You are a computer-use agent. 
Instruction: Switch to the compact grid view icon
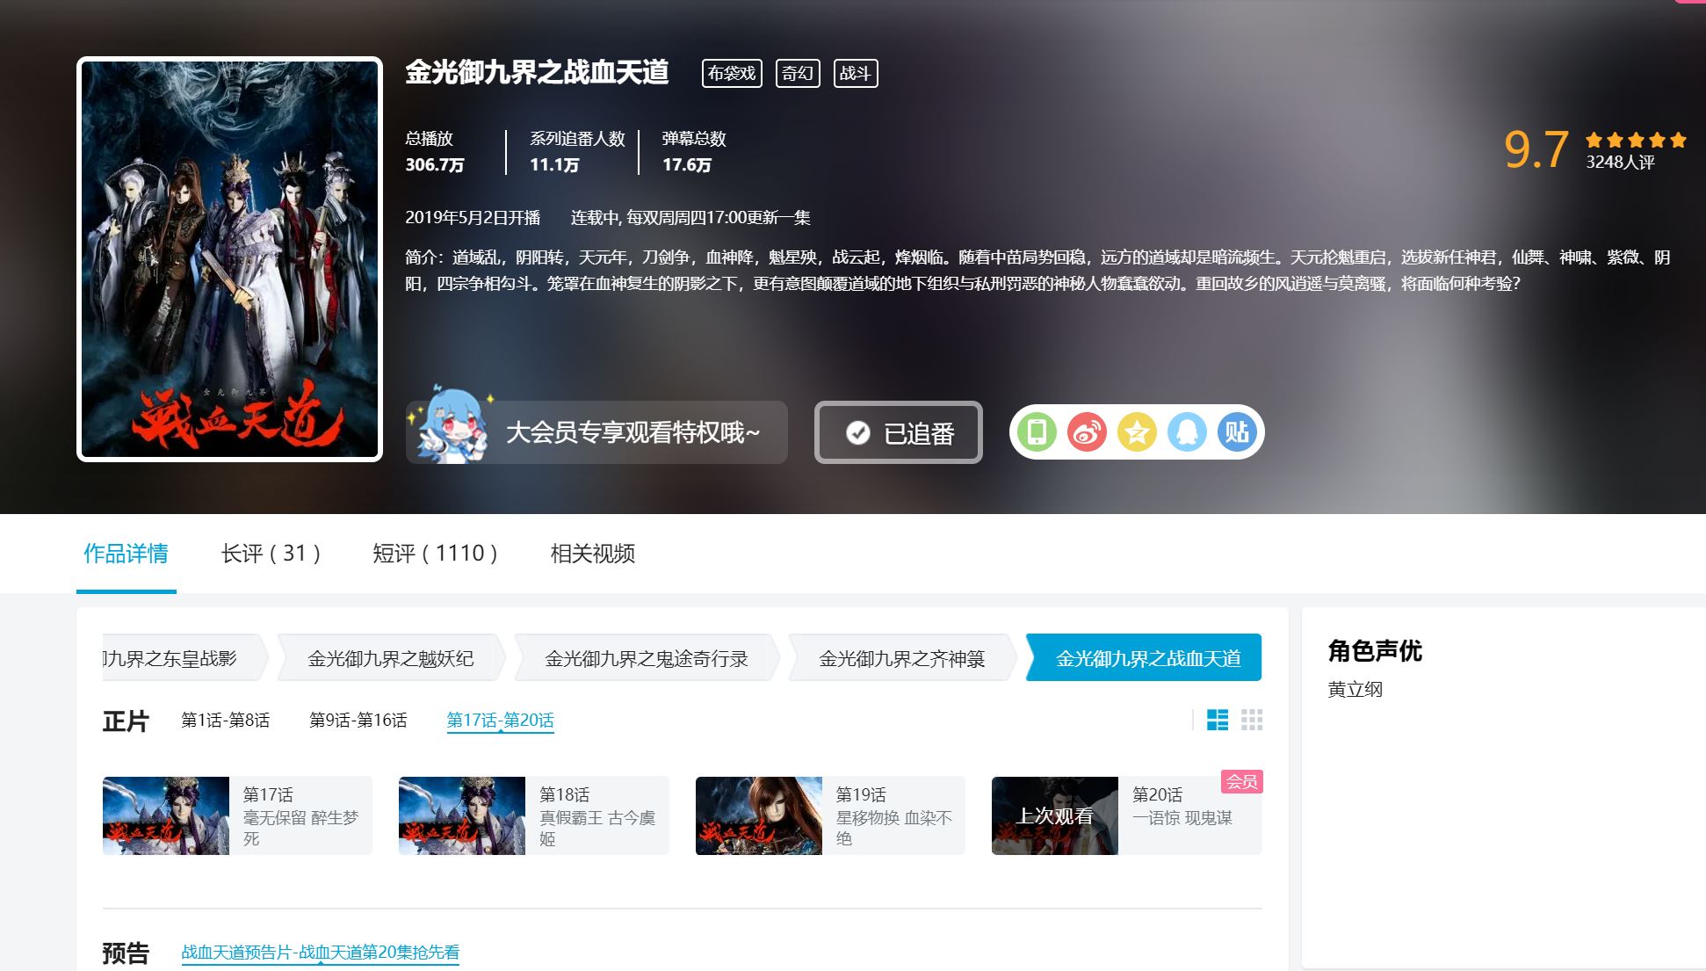1252,721
